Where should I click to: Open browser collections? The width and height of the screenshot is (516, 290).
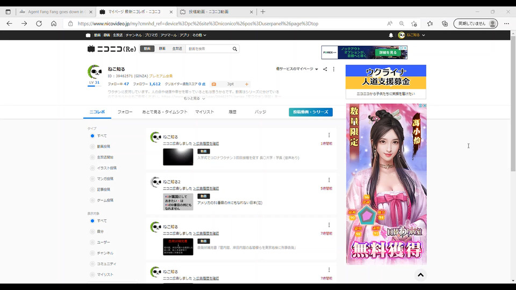point(445,24)
